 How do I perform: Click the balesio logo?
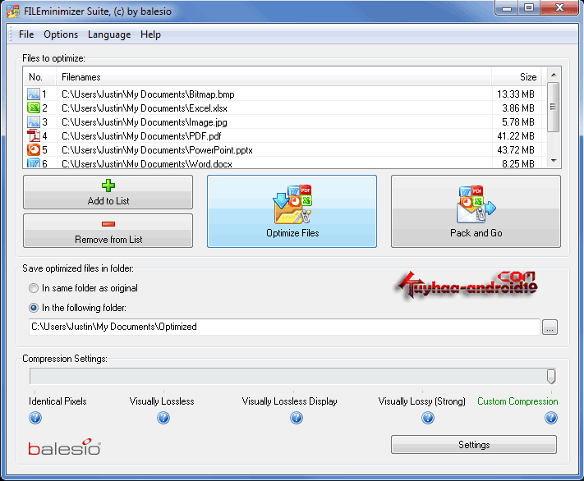click(x=64, y=447)
